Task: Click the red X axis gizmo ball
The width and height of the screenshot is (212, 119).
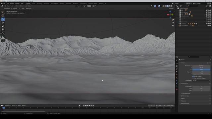Action: (x=168, y=15)
